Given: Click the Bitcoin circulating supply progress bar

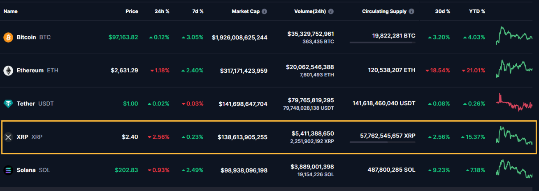Looking at the screenshot, I should point(382,42).
